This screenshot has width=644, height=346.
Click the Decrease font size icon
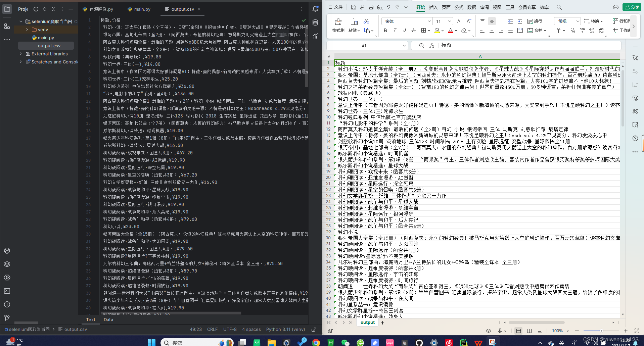pos(469,21)
